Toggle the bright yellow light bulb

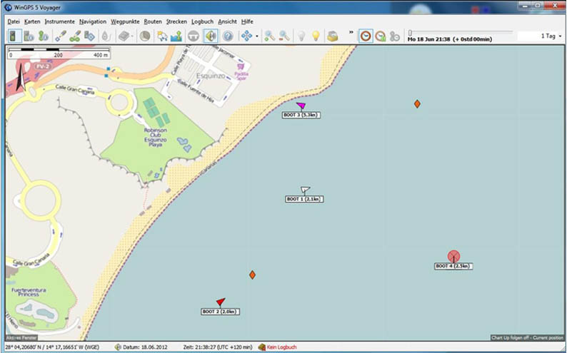pos(315,36)
